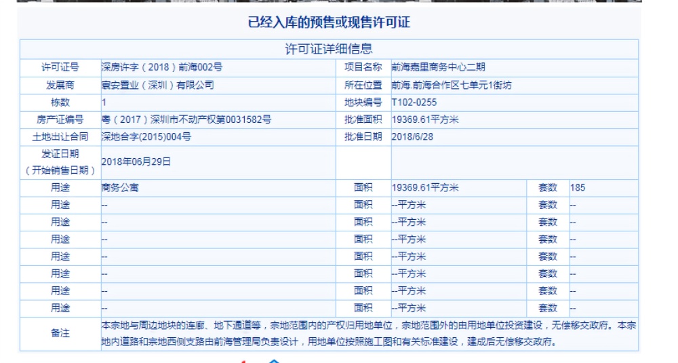Click the 栋数 label cell
The image size is (678, 363).
coord(60,102)
